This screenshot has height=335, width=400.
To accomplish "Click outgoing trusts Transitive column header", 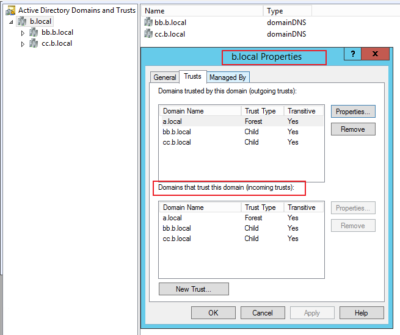I will click(x=304, y=111).
